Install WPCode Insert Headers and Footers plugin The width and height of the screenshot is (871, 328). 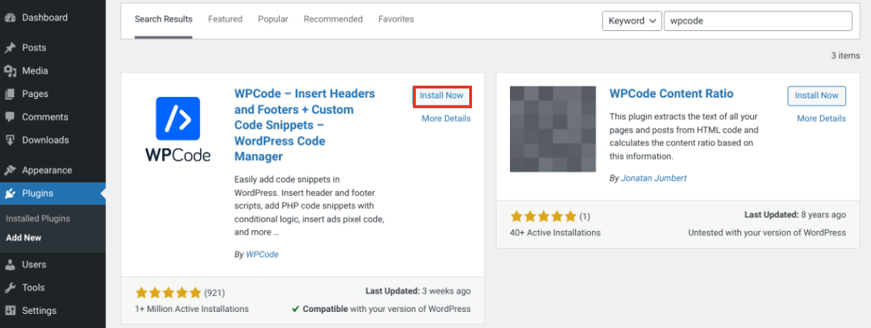click(x=442, y=96)
